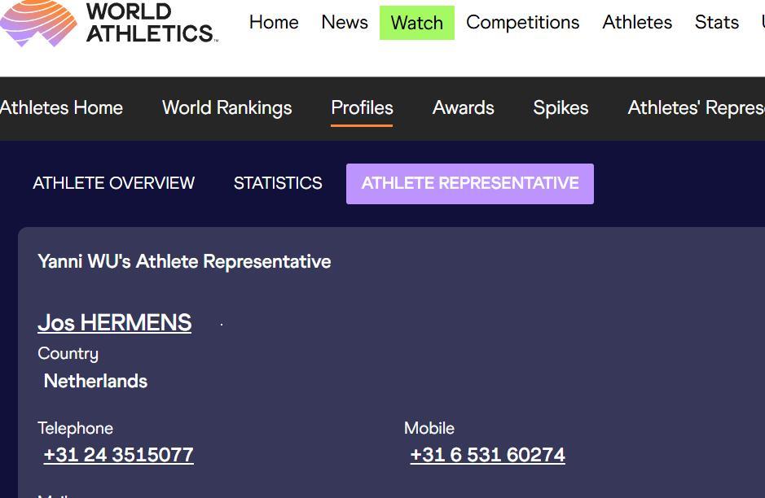
Task: Go to the Home page
Action: [x=274, y=23]
